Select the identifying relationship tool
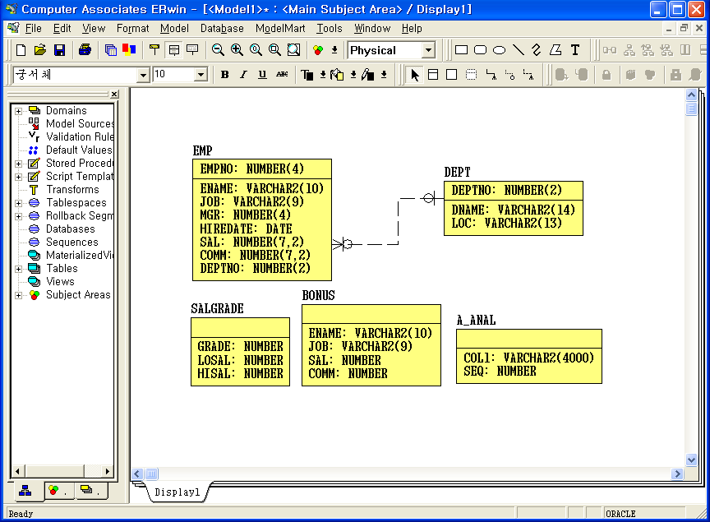The width and height of the screenshot is (710, 522). [x=491, y=75]
